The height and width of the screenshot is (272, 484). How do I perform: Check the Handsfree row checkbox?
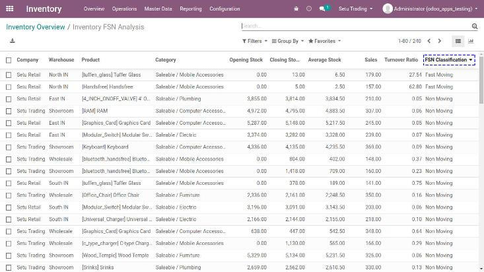click(9, 87)
